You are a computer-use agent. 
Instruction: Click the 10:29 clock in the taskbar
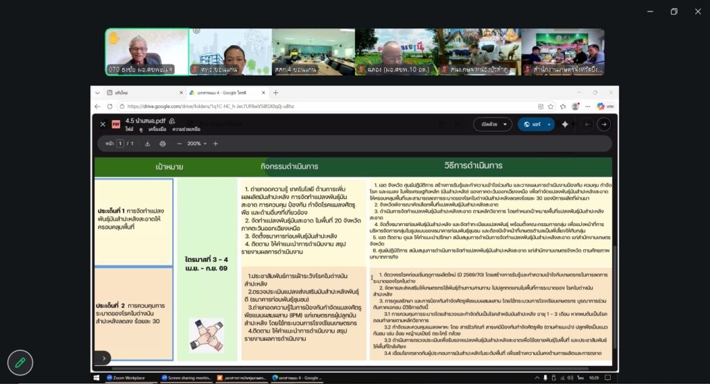[594, 378]
